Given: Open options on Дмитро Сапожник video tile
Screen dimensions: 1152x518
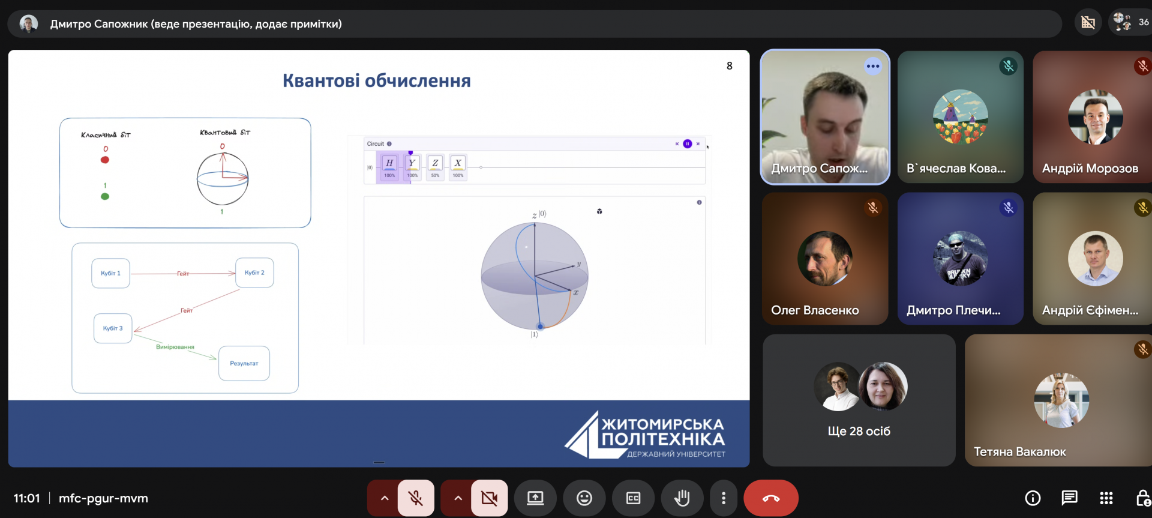Looking at the screenshot, I should 872,66.
